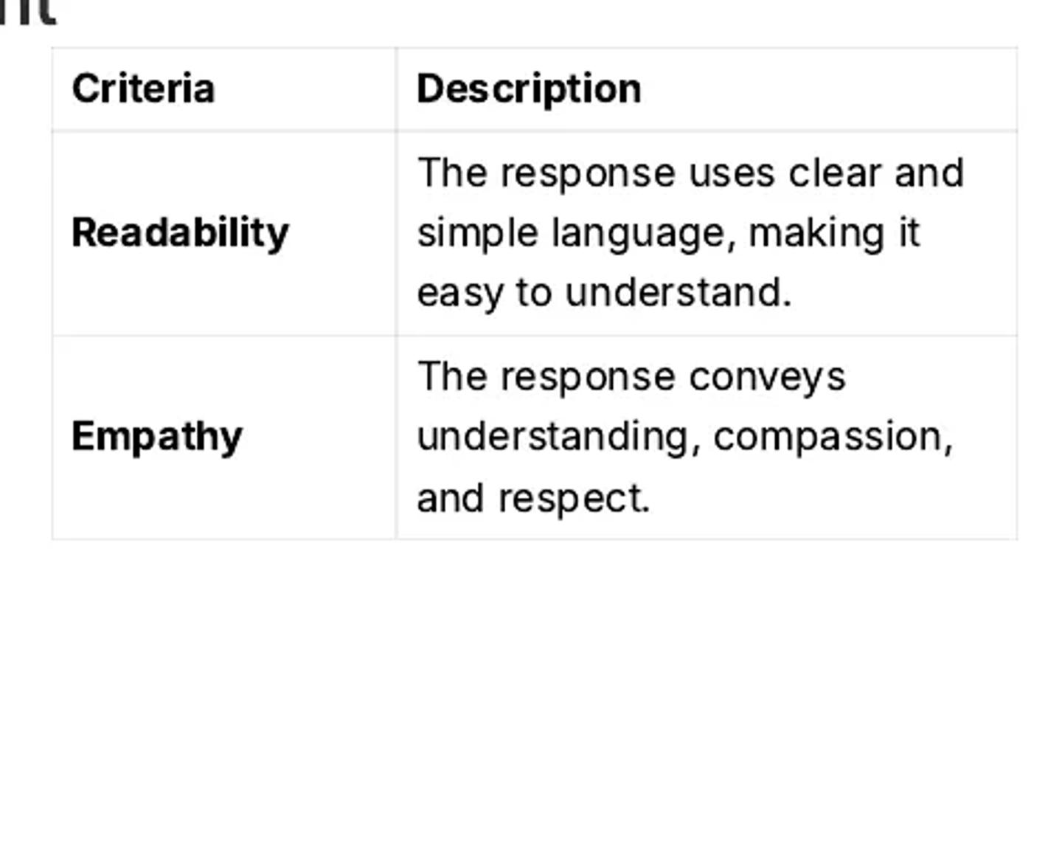1062x841 pixels.
Task: Click the Readability description cell text
Action: pos(690,232)
